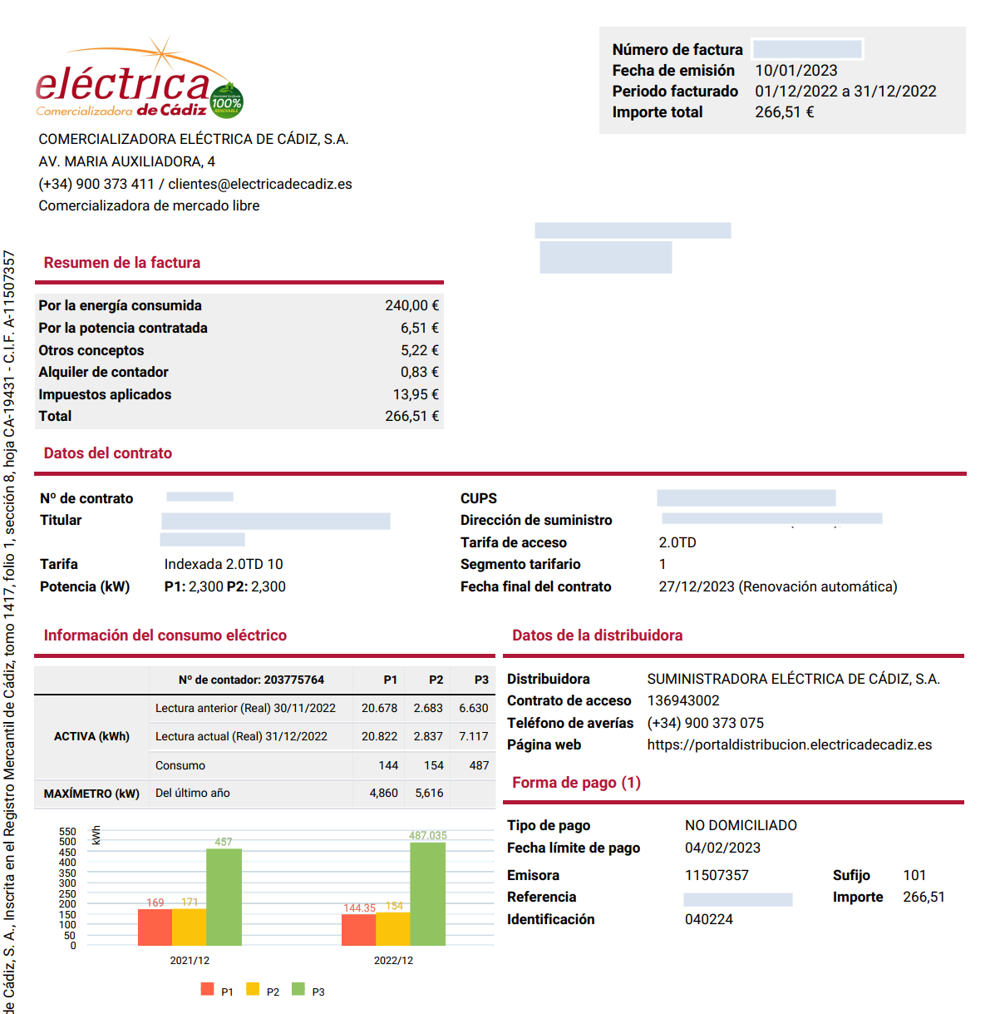Click customer phone number (+34) 900 373 411
The image size is (995, 1014).
pos(96,184)
